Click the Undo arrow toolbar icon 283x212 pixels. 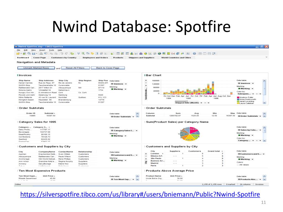tap(62, 54)
